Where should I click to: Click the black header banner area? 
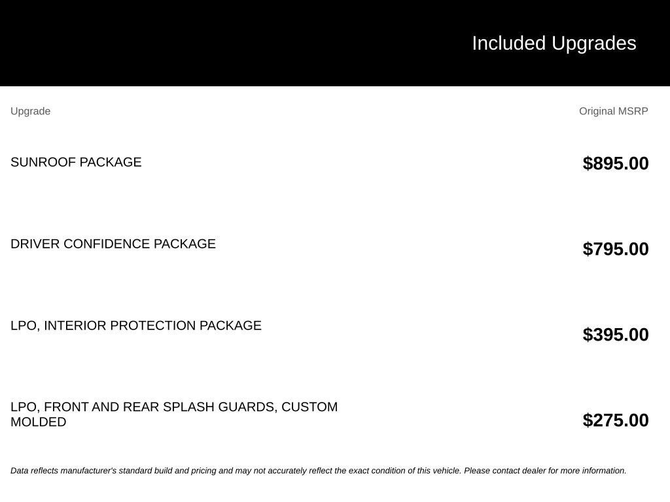335,42
